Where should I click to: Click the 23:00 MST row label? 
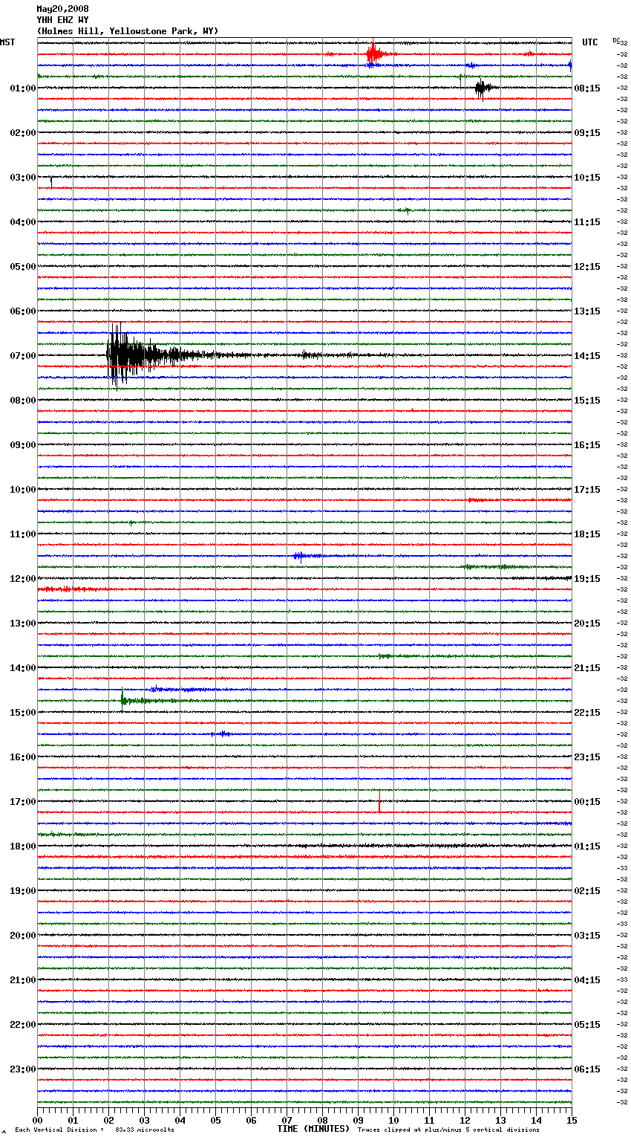point(23,1069)
